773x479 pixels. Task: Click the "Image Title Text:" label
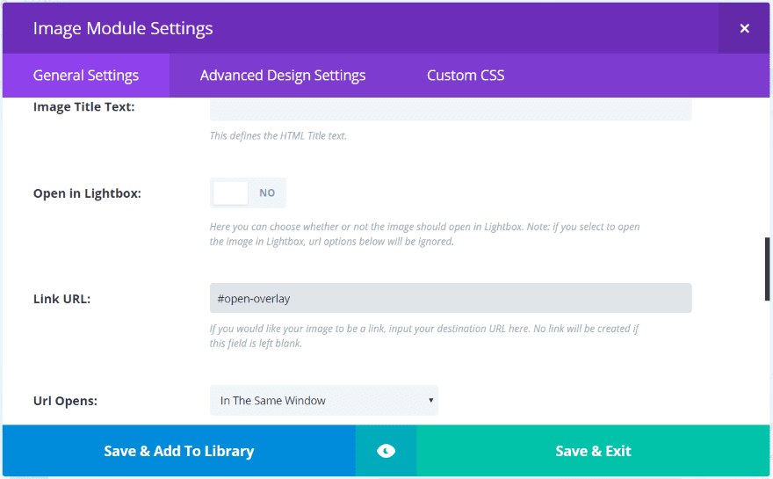(x=83, y=107)
